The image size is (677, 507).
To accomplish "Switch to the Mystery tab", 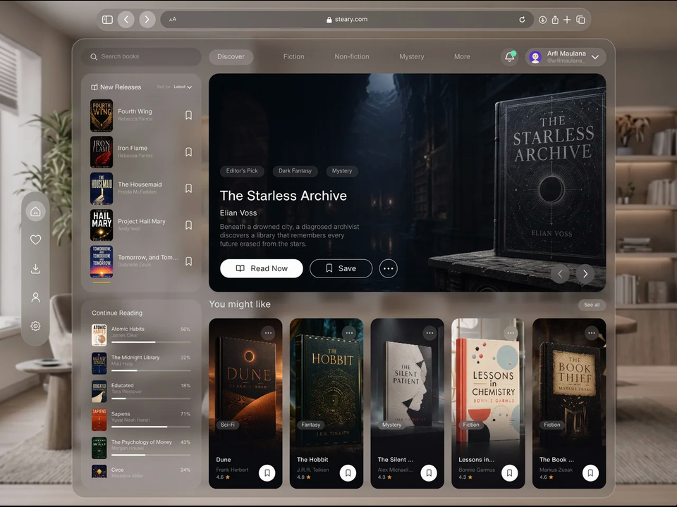I will coord(411,56).
